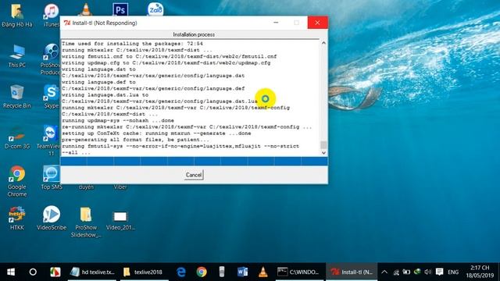Select the Google Chrome desktop icon
Screen dimensions: 500x281
tap(17, 181)
